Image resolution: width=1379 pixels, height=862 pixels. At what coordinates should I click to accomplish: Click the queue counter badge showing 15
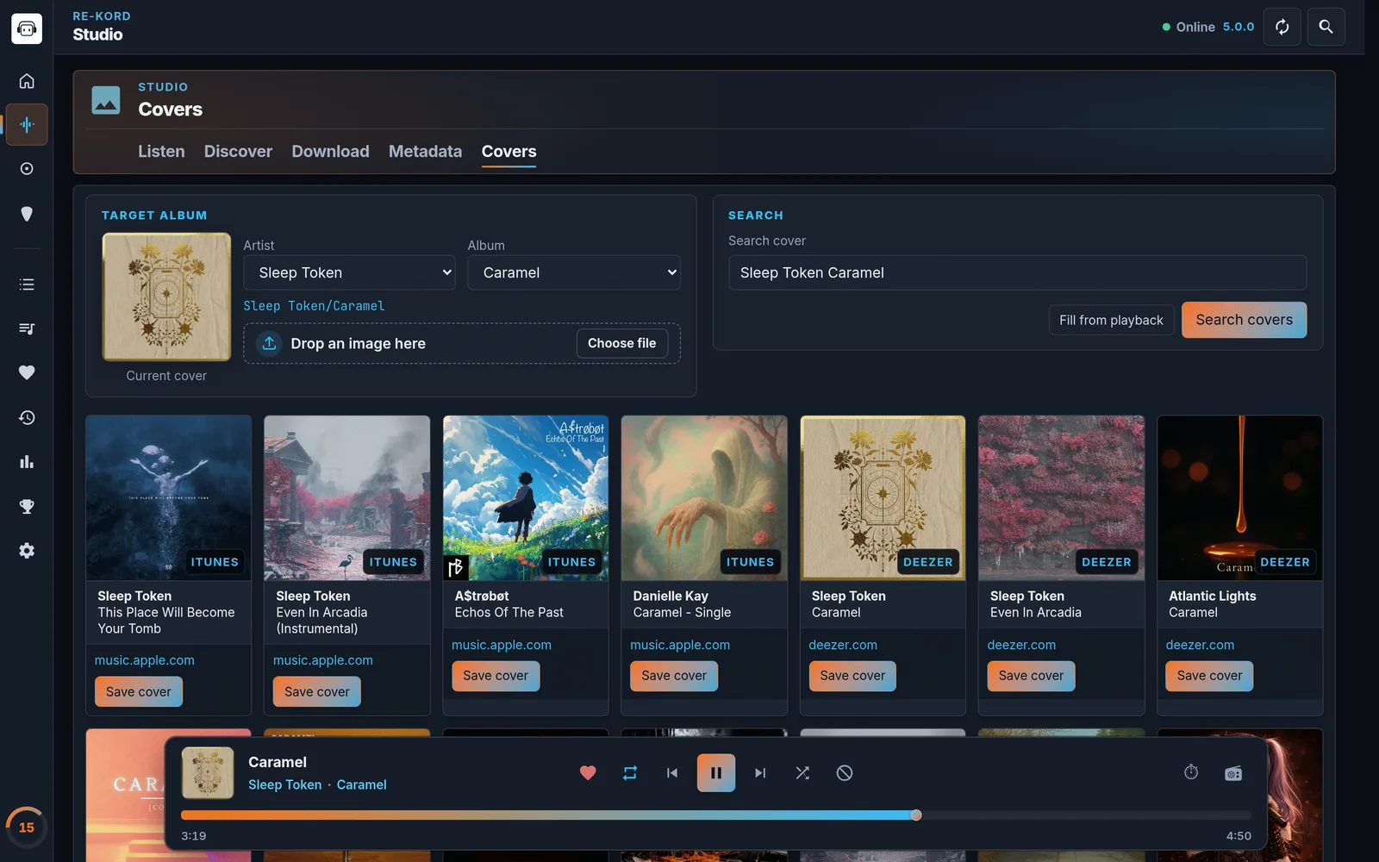coord(27,828)
